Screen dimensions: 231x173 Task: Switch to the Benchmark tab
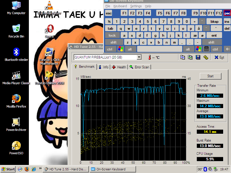84,67
